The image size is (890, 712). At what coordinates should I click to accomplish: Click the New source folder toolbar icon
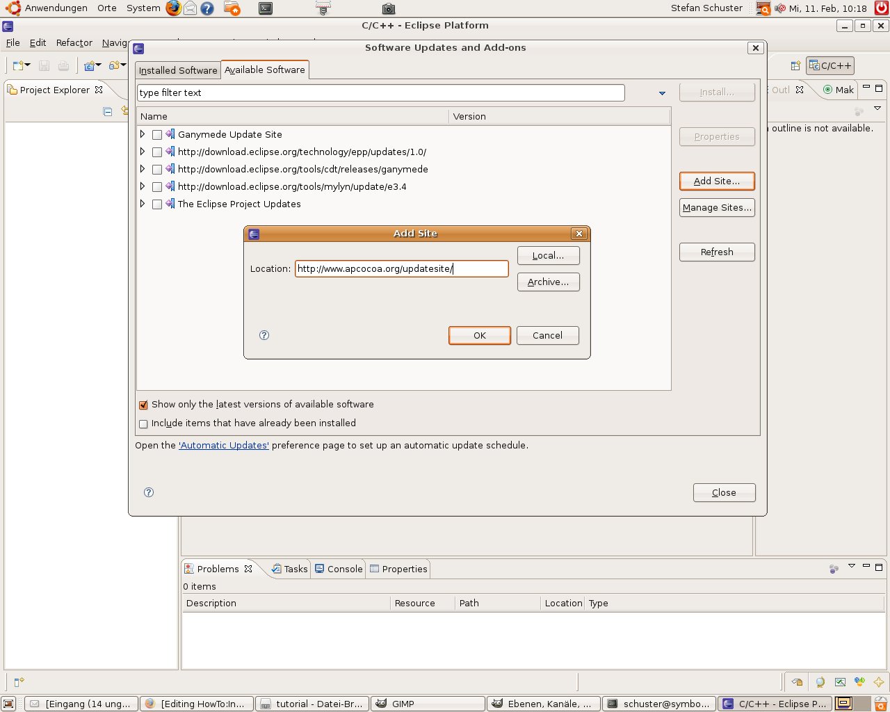click(x=114, y=65)
